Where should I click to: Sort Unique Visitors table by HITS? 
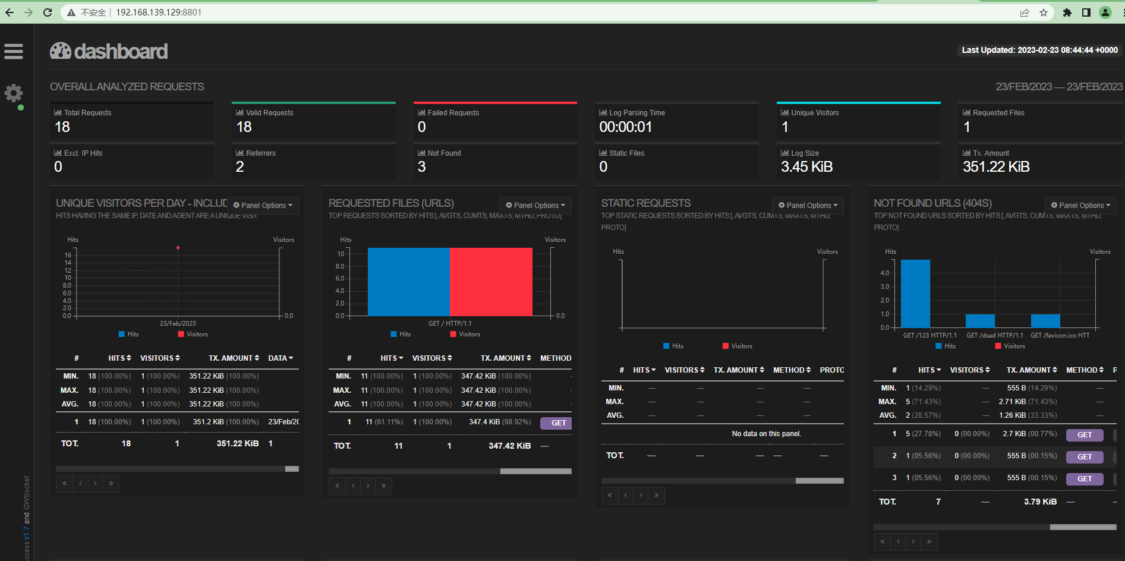(120, 358)
